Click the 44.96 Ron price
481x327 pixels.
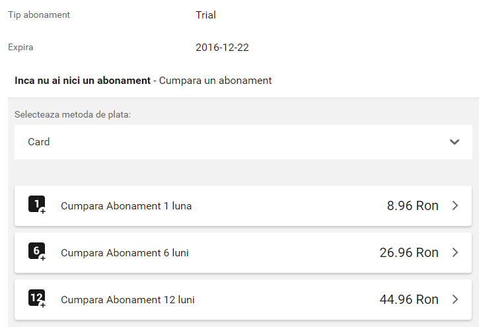pos(409,299)
